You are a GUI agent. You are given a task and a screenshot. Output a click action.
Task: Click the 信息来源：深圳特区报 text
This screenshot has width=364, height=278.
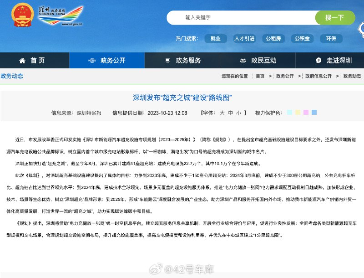[x=76, y=113]
